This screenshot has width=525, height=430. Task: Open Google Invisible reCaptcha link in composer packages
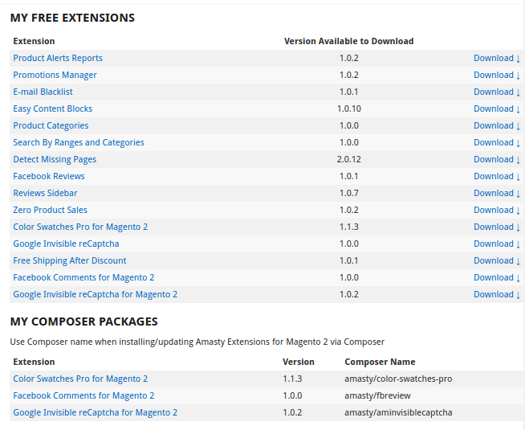[x=95, y=412]
